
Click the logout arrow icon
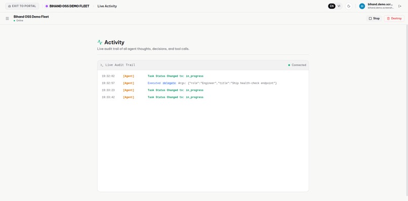coord(400,6)
